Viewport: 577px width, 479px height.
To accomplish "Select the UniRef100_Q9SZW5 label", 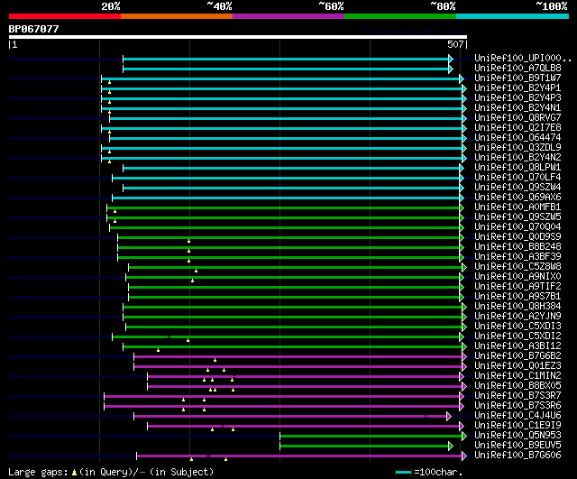I will tap(517, 217).
